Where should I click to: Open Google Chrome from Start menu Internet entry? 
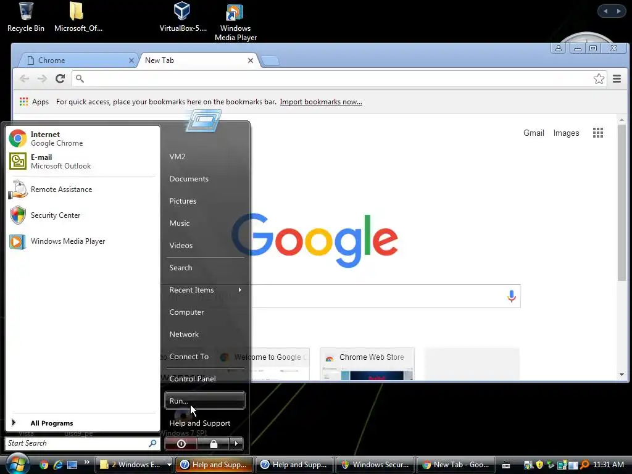82,138
